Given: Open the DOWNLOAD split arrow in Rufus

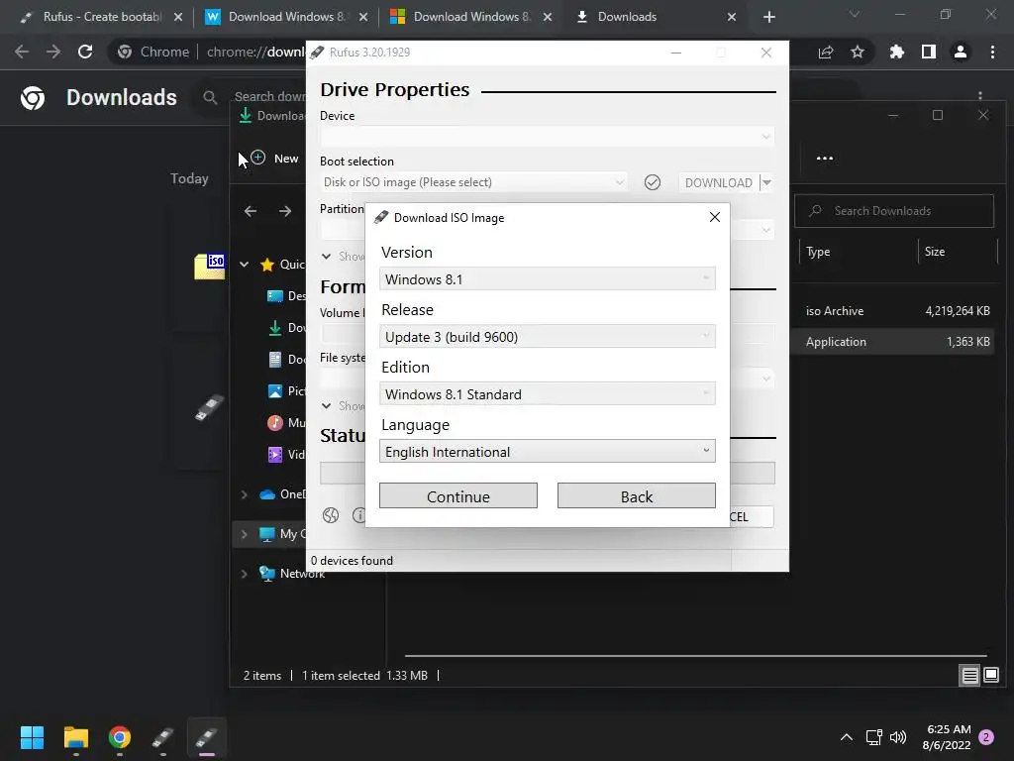Looking at the screenshot, I should tap(766, 182).
